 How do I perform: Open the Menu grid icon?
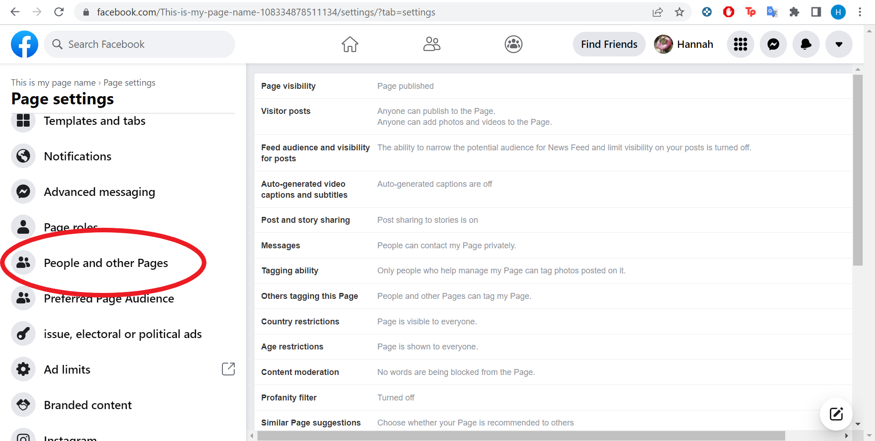click(741, 44)
